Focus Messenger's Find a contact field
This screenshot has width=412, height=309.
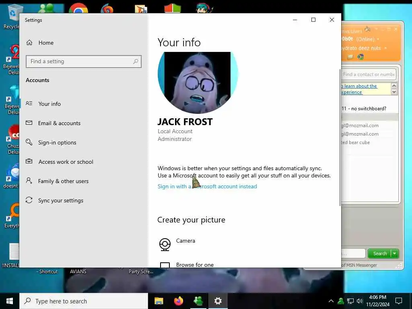(x=369, y=74)
